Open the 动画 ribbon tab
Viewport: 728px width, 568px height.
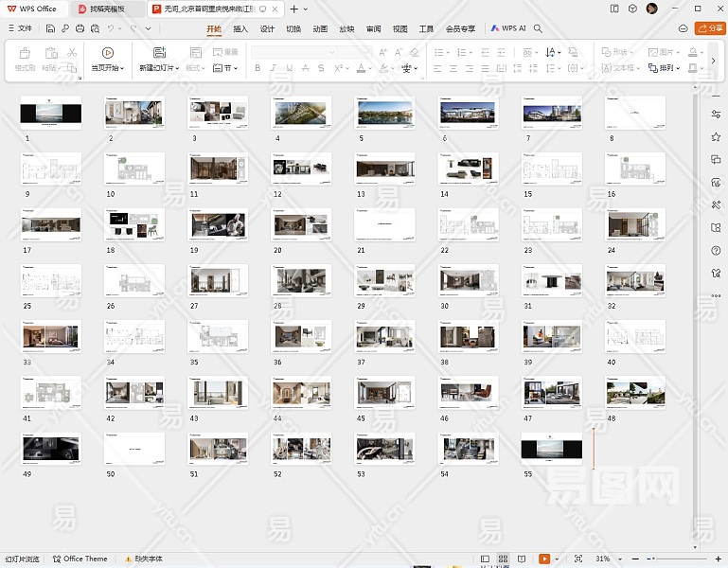tap(320, 29)
